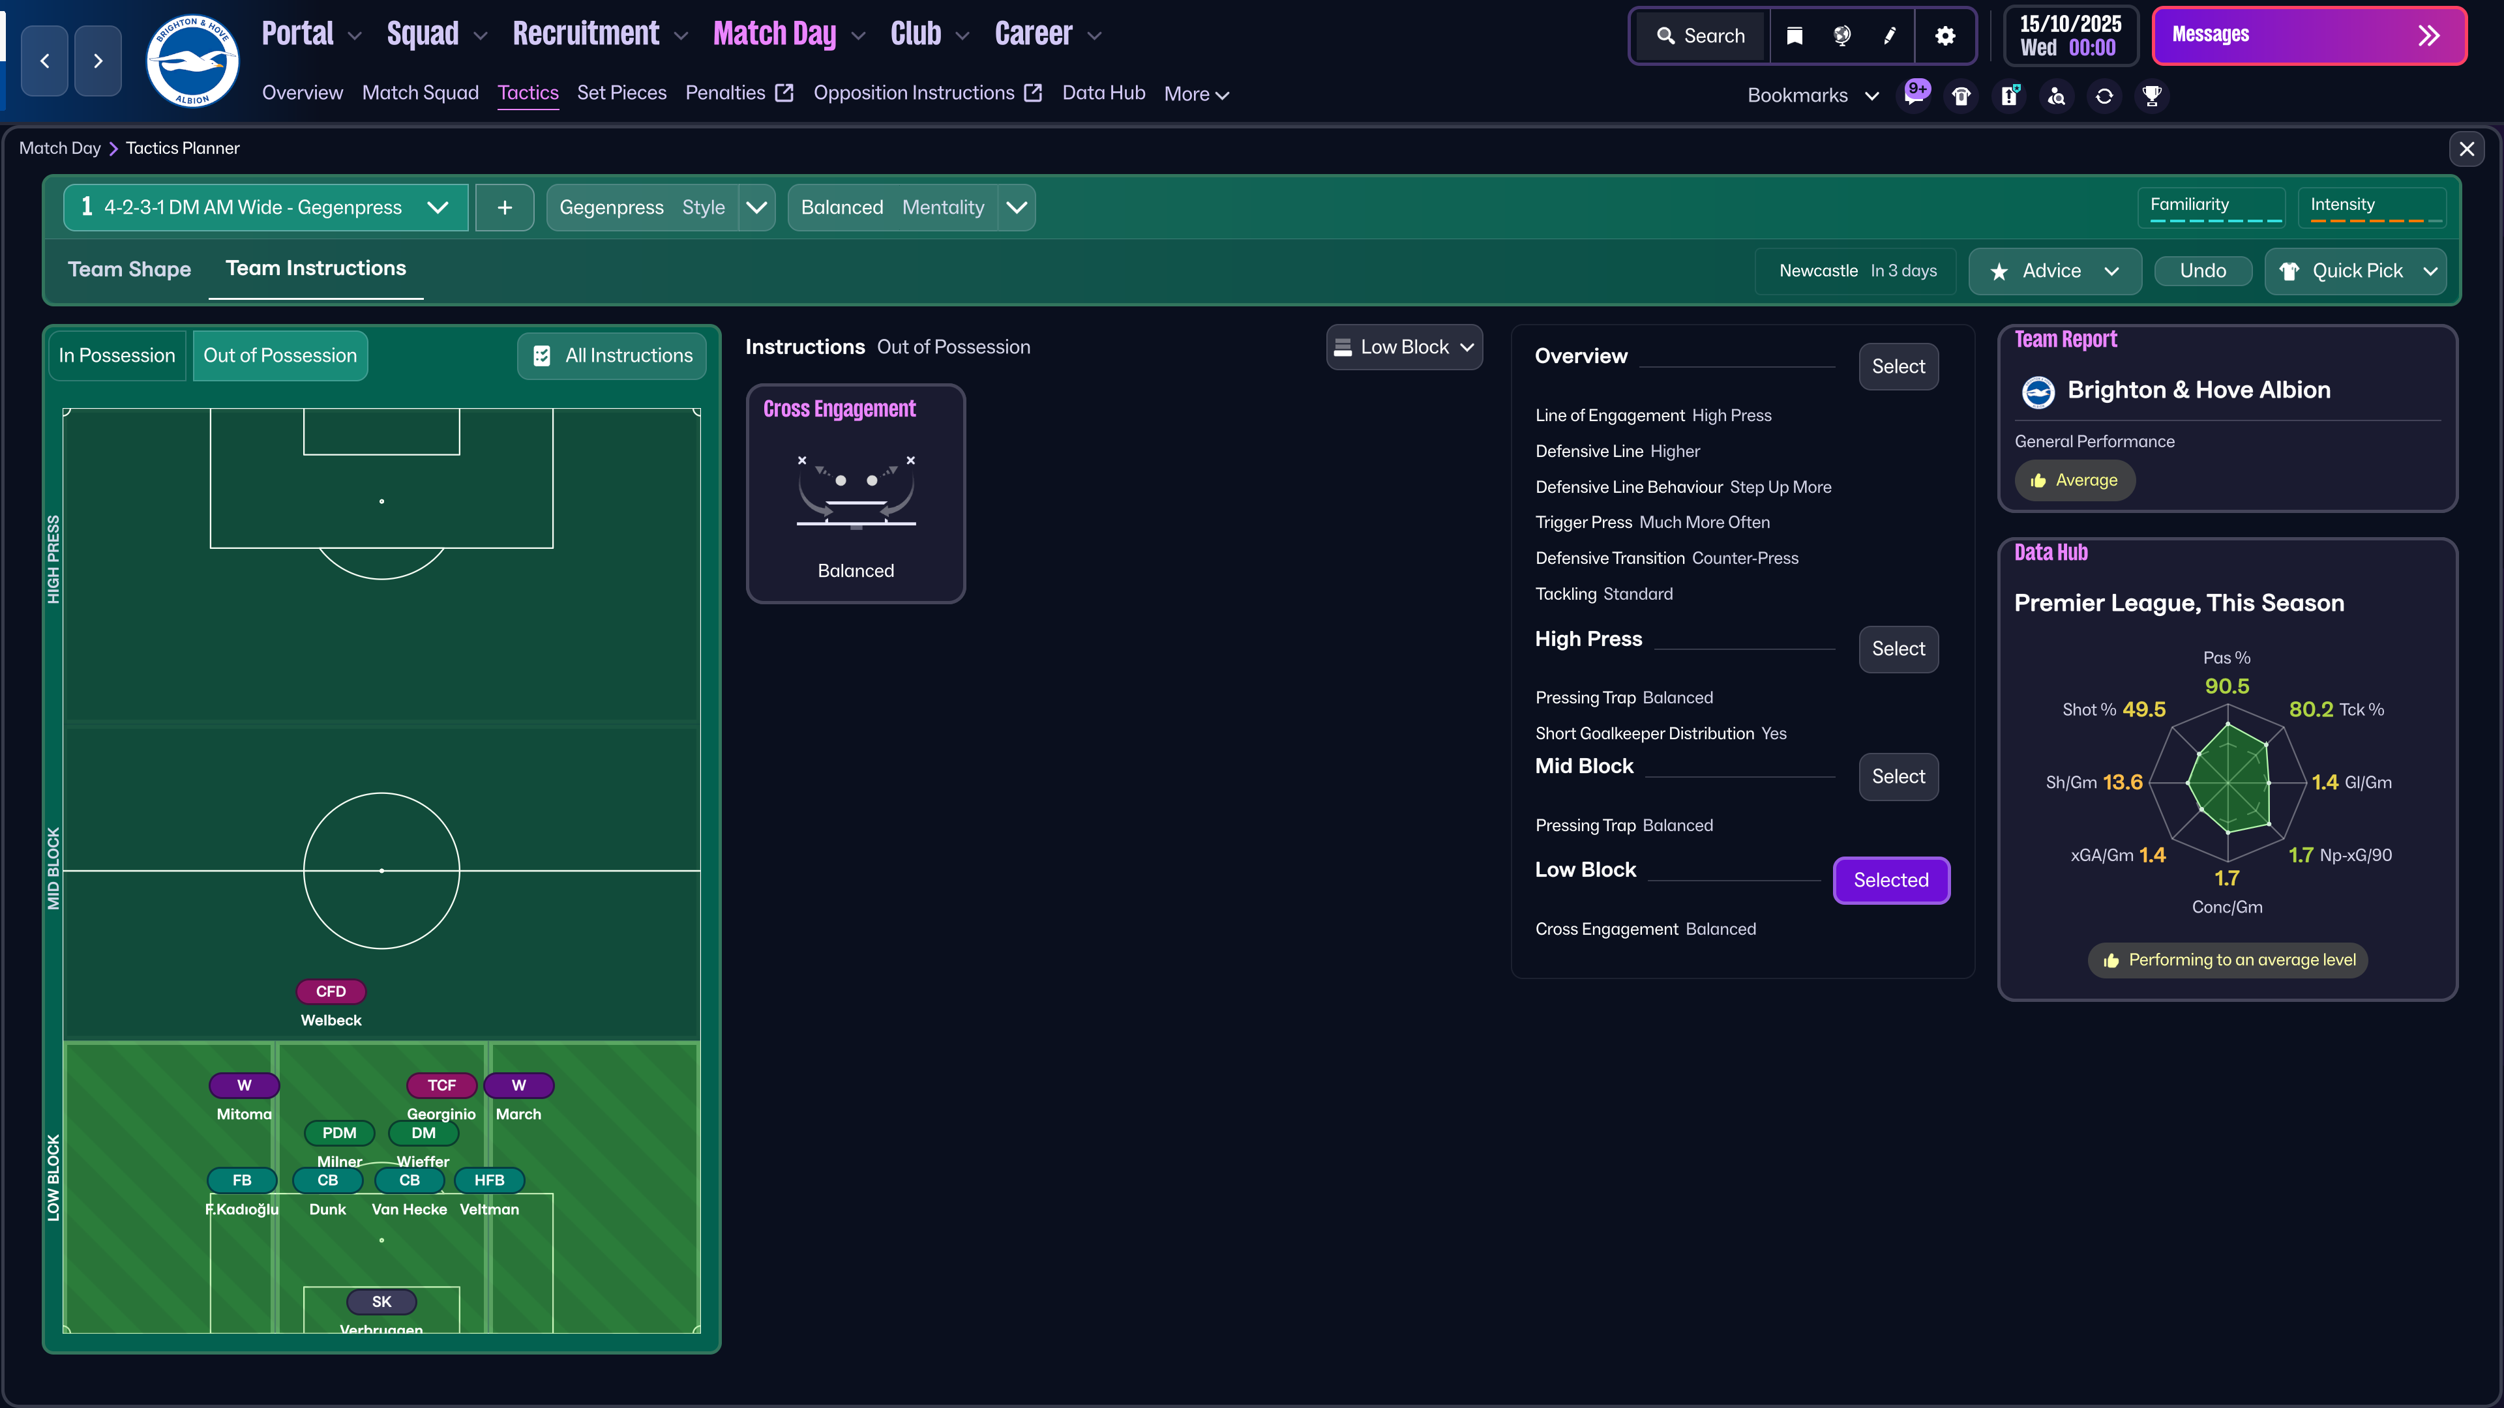Open the tactics alert kit icon
This screenshot has height=1408, width=2504.
2008,96
